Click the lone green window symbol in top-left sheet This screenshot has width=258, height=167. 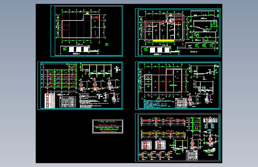107,44
